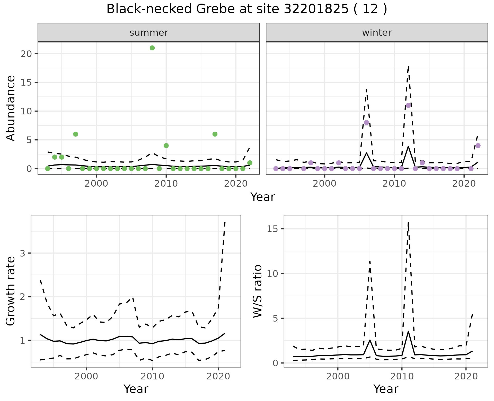Click the last purple winter point at 4
Viewport: 494px width, 401px height.
point(478,145)
